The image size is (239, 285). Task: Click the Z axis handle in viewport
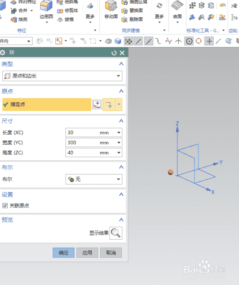[177, 130]
